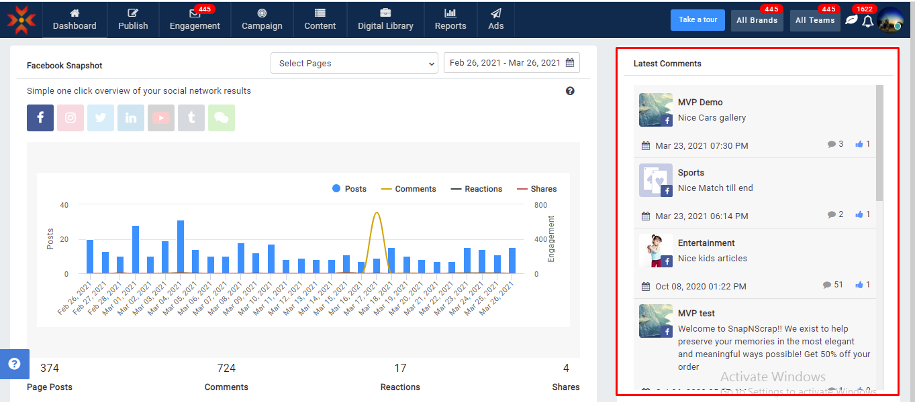Click the help question mark beside overview text

tap(570, 91)
